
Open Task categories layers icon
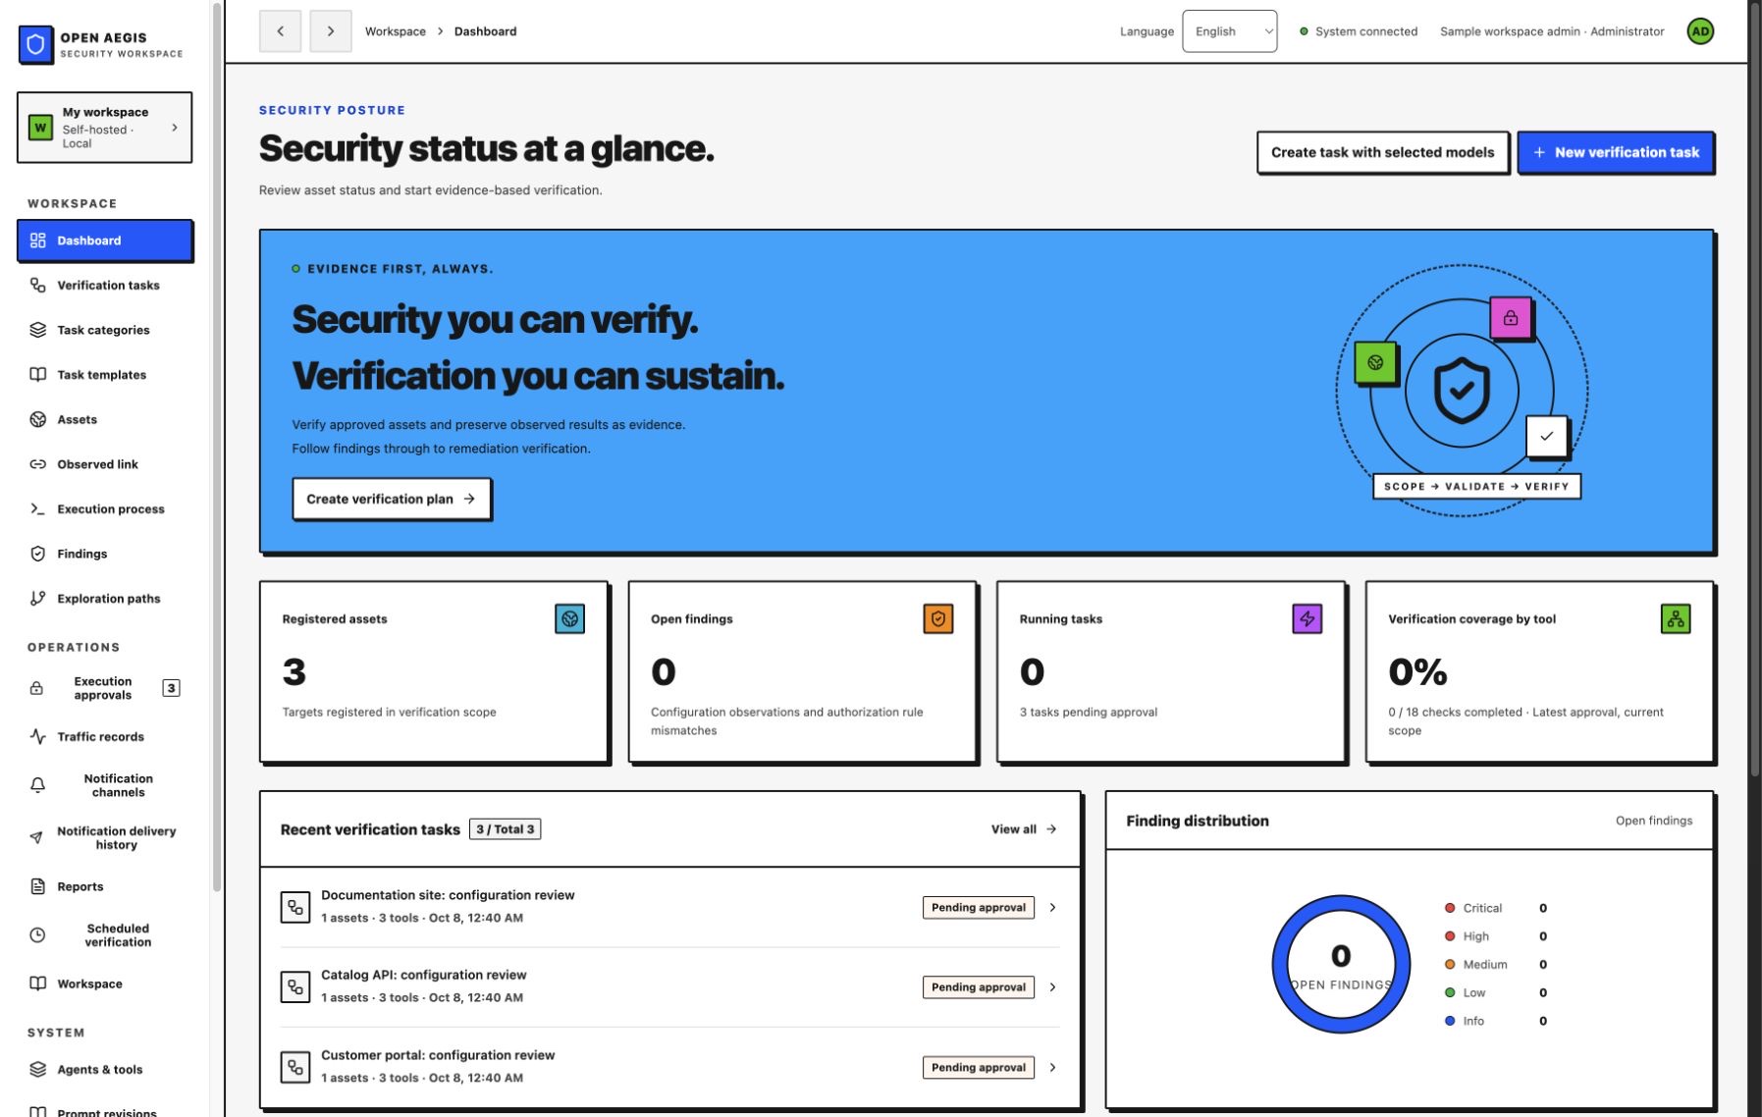point(37,330)
